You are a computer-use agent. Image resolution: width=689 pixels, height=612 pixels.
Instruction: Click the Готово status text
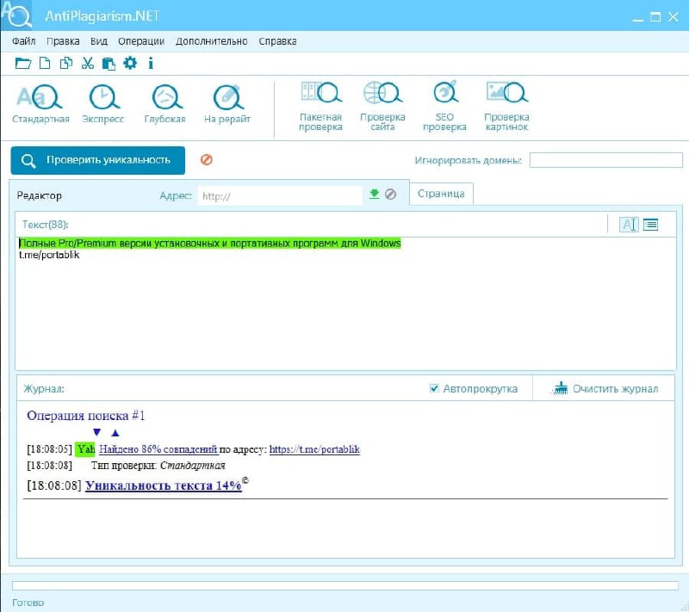click(28, 603)
